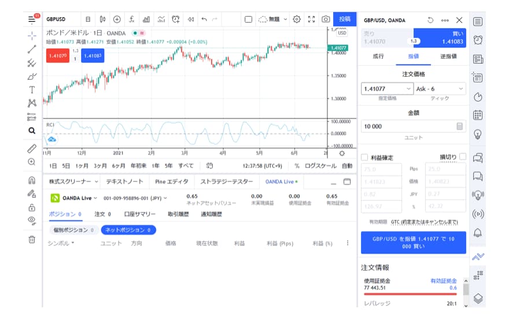Viewport: 509px width, 320px height.
Task: Toggle the 自動 auto scale
Action: 347,166
